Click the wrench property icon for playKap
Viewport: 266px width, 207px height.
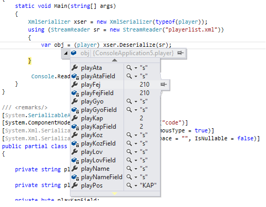tap(75, 118)
